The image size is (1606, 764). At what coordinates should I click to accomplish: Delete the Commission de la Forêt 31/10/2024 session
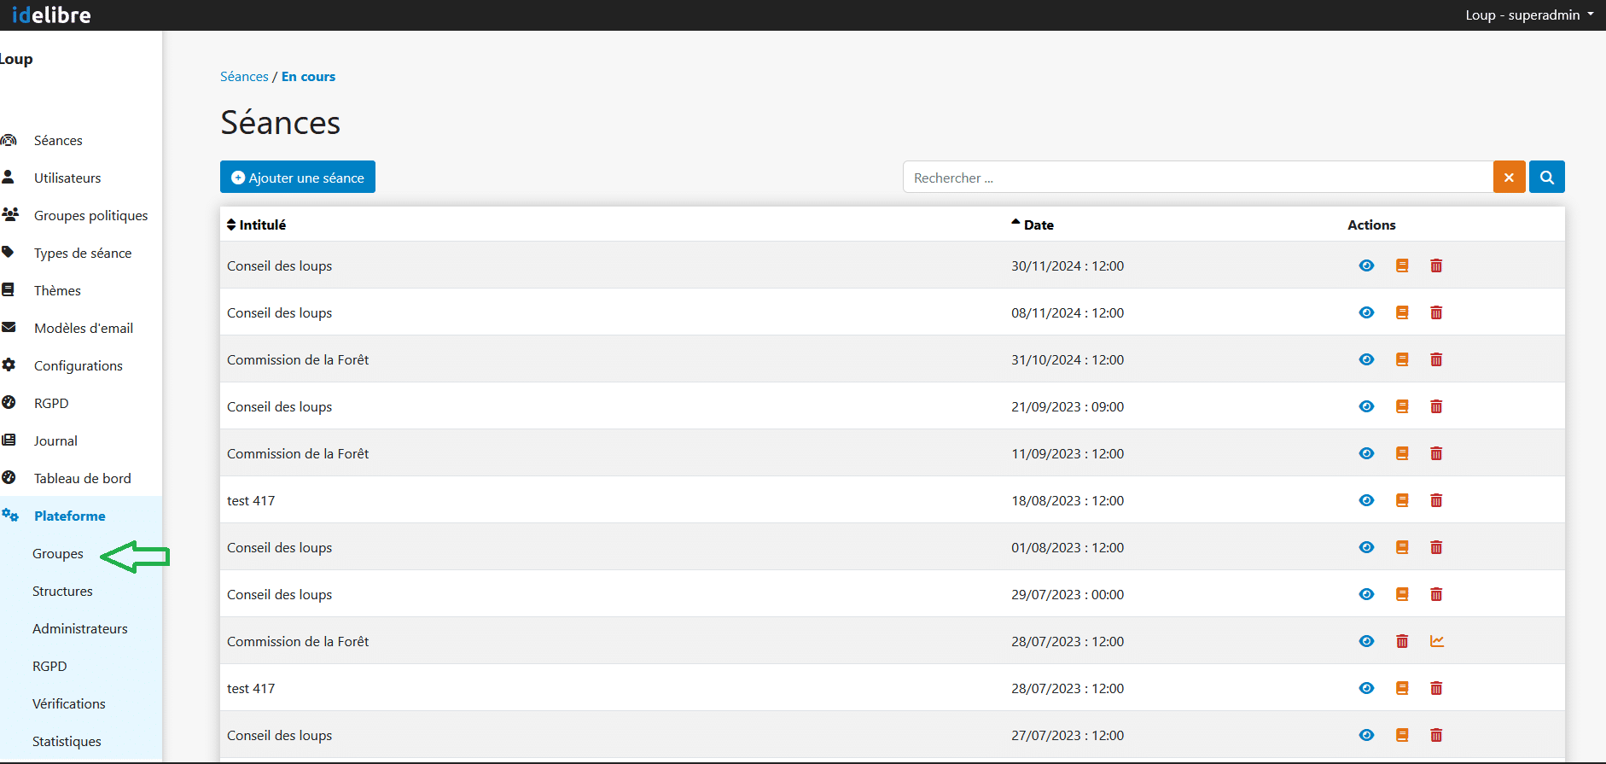click(1436, 359)
